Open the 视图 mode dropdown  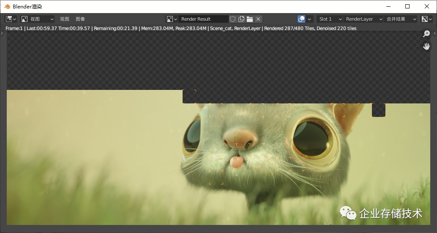click(37, 19)
